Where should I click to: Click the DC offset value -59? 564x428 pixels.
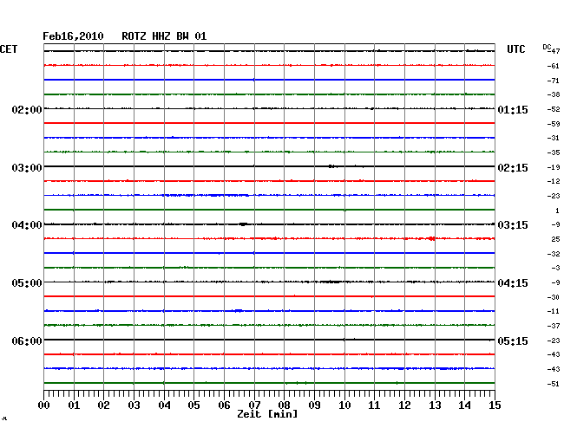pos(554,124)
